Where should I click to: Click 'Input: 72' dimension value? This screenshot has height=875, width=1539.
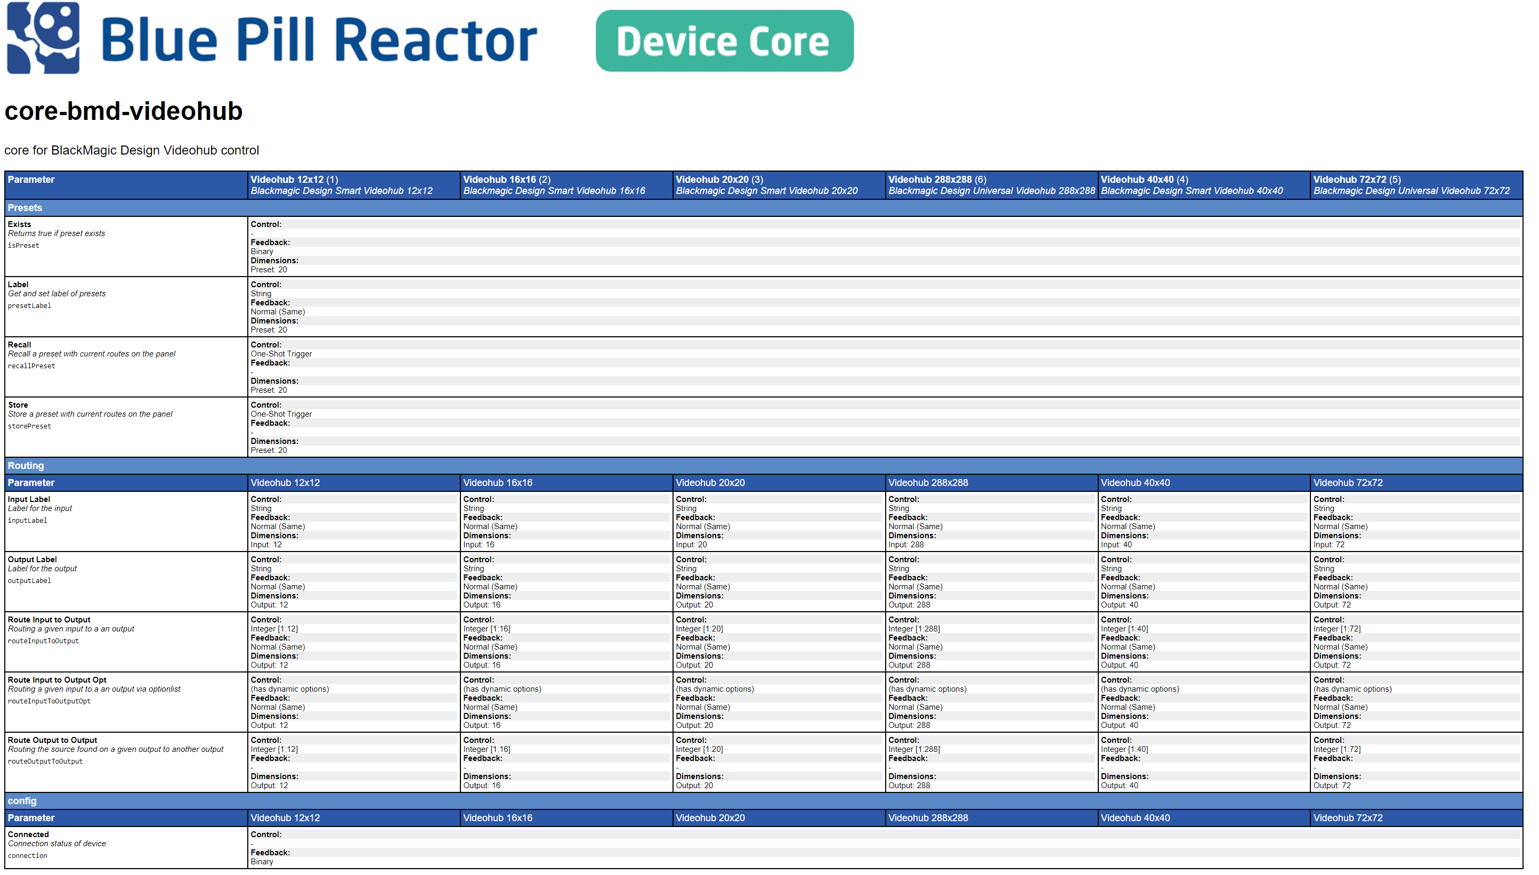coord(1329,545)
